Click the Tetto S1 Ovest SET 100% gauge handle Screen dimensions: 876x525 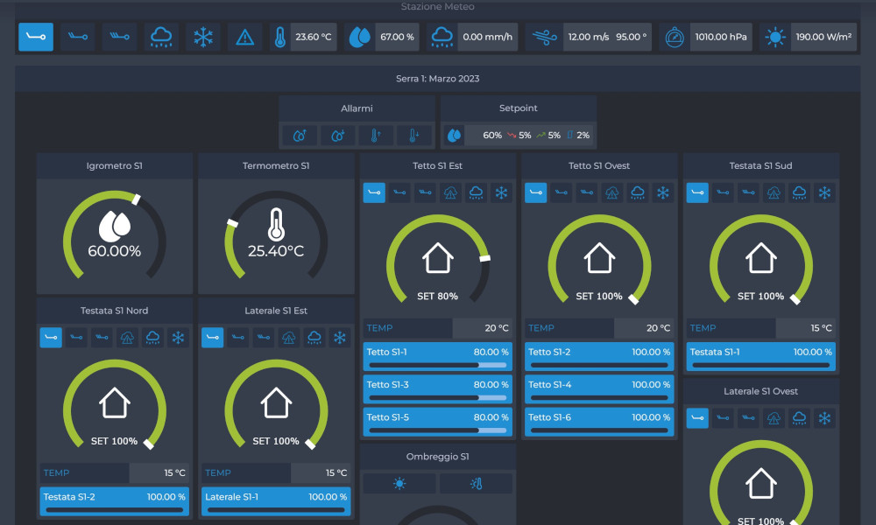pyautogui.click(x=633, y=299)
